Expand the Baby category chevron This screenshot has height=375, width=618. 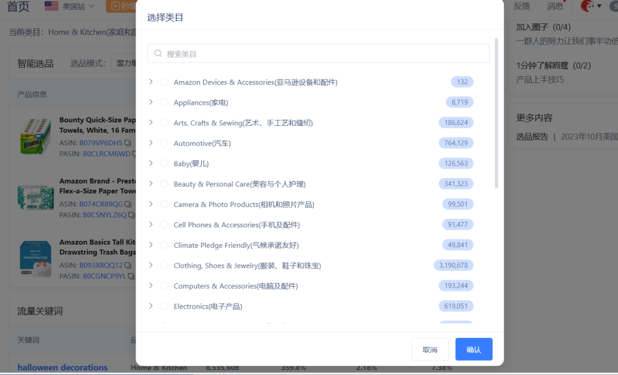(x=151, y=163)
